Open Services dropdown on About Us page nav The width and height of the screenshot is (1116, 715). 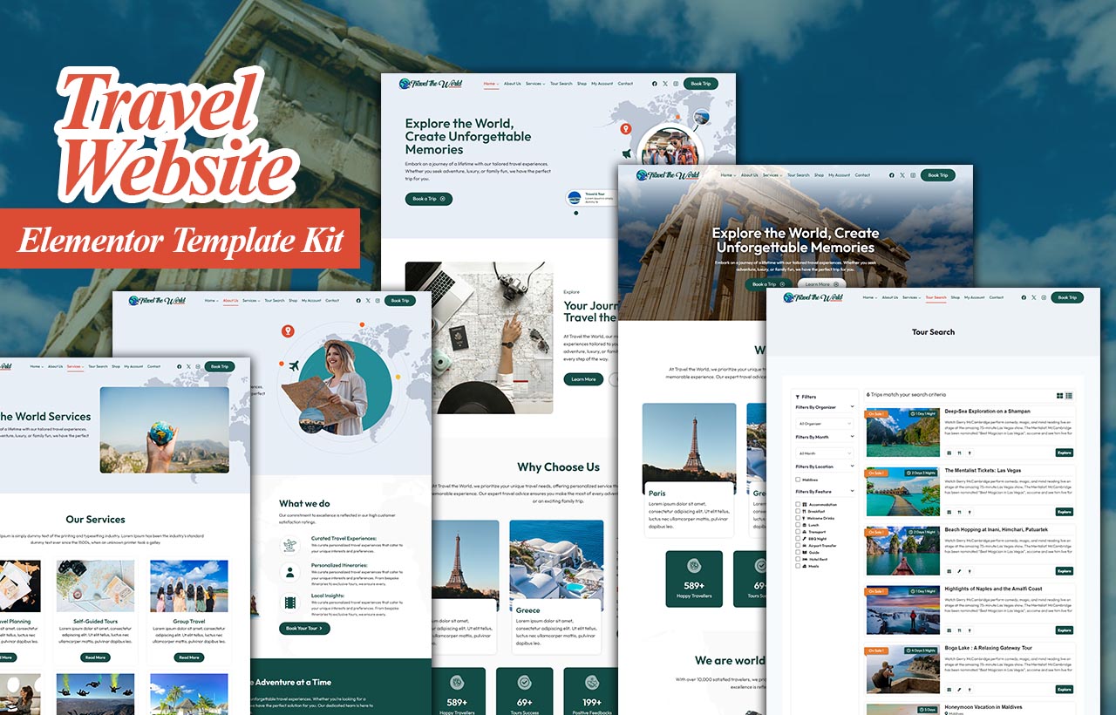(x=251, y=301)
